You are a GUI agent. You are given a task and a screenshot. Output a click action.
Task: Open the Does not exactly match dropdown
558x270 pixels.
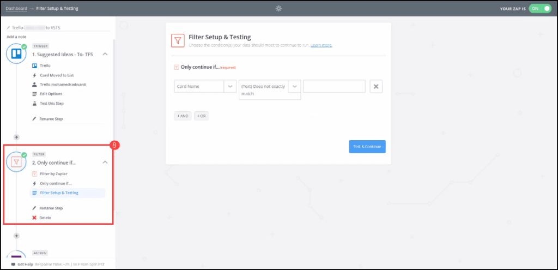click(294, 87)
